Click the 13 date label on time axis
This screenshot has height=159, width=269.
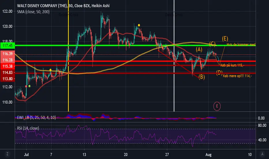point(84,155)
